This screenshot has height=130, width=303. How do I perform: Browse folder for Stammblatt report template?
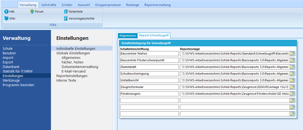point(292,67)
